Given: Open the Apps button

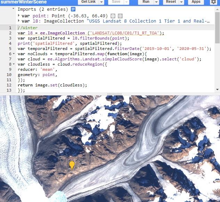Looking at the screenshot, I should click(x=196, y=2).
